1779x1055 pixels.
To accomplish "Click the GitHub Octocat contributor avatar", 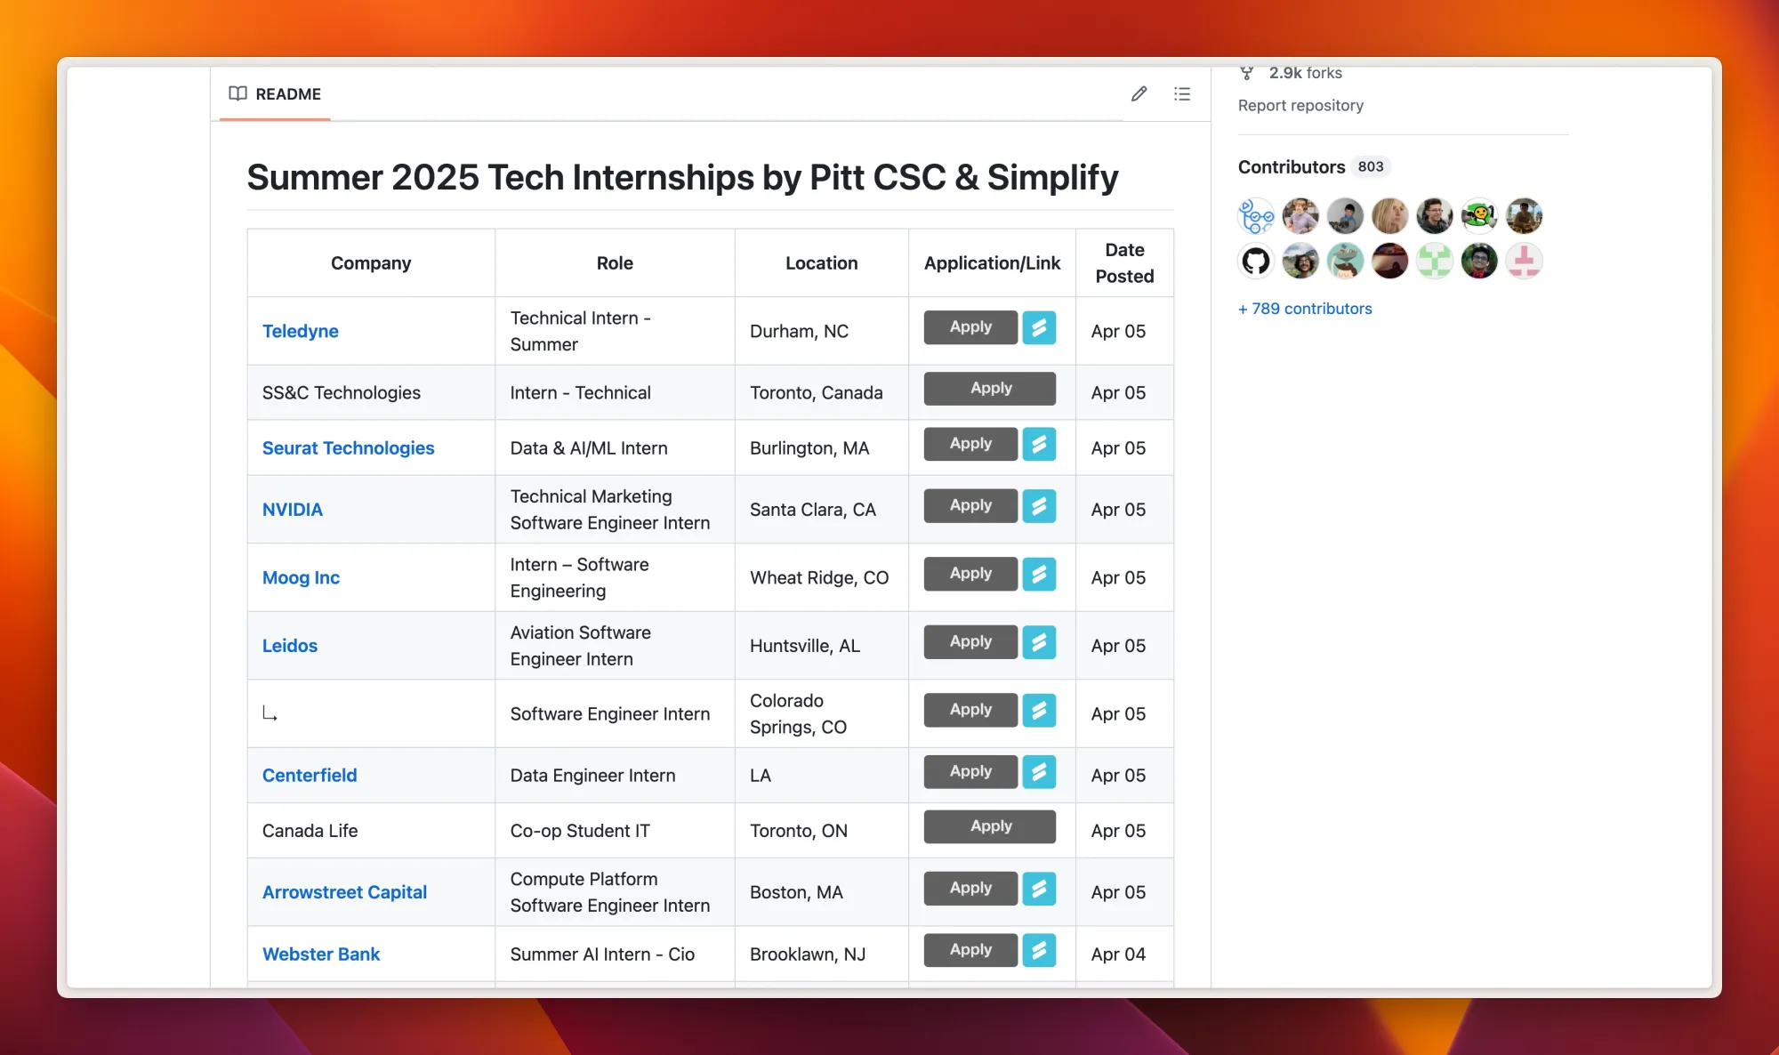I will [x=1256, y=262].
